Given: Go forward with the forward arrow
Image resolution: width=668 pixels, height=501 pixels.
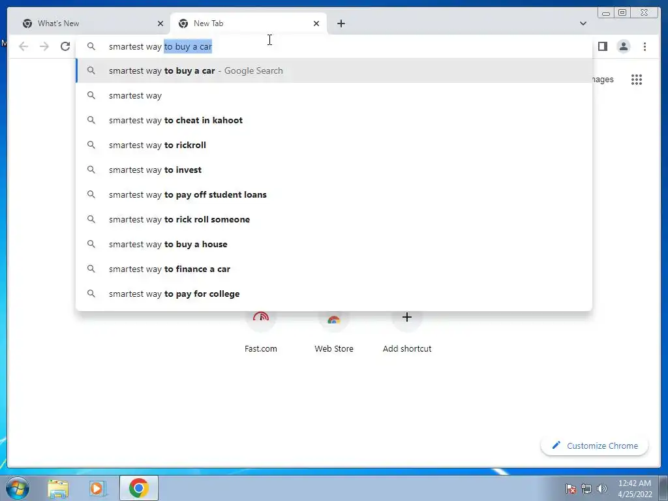Looking at the screenshot, I should [44, 46].
